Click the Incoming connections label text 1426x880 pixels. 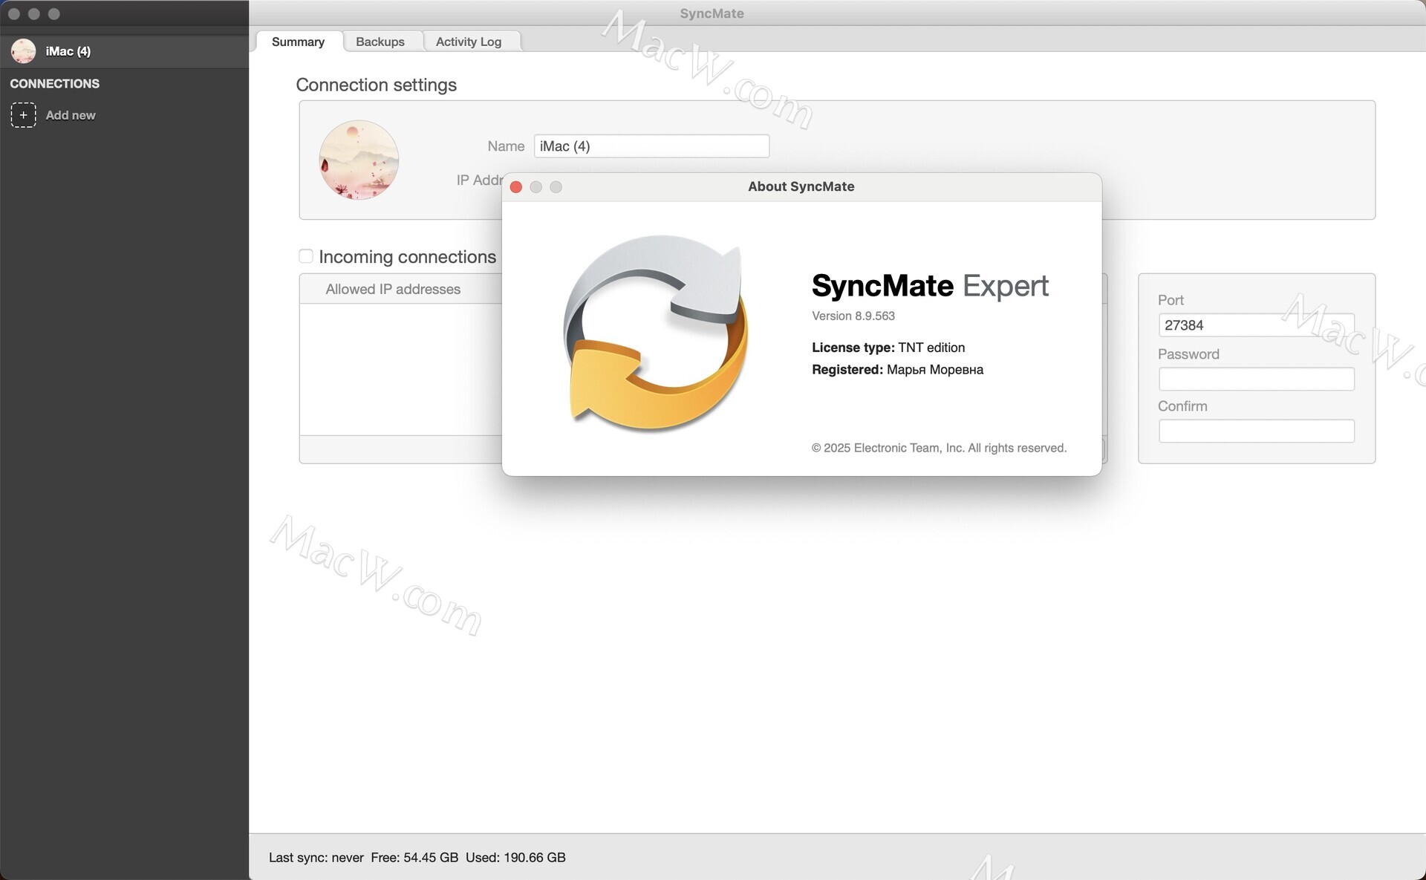coord(408,257)
